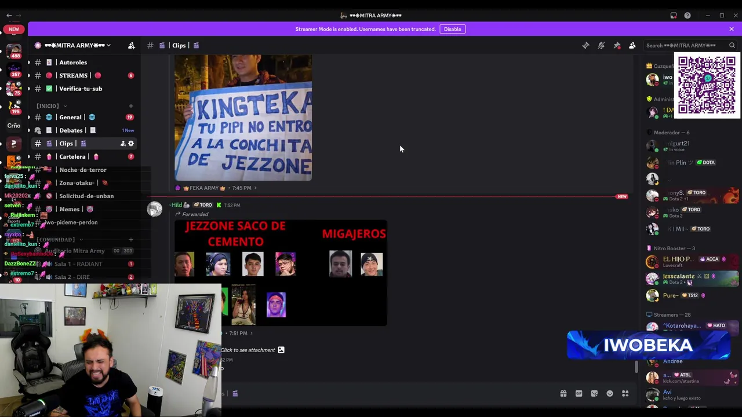The height and width of the screenshot is (417, 742).
Task: Select member Andree in list
Action: pos(693,361)
